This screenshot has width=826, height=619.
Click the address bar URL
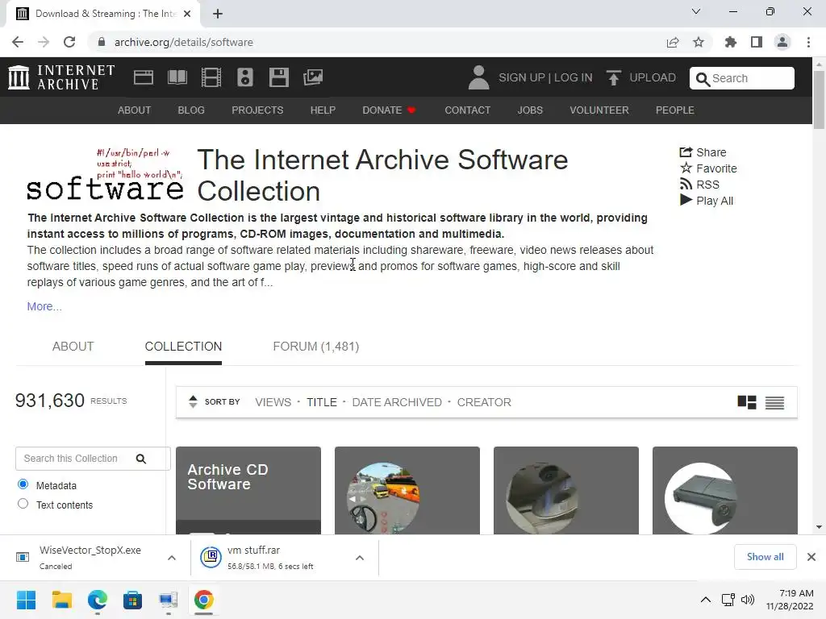coord(183,42)
